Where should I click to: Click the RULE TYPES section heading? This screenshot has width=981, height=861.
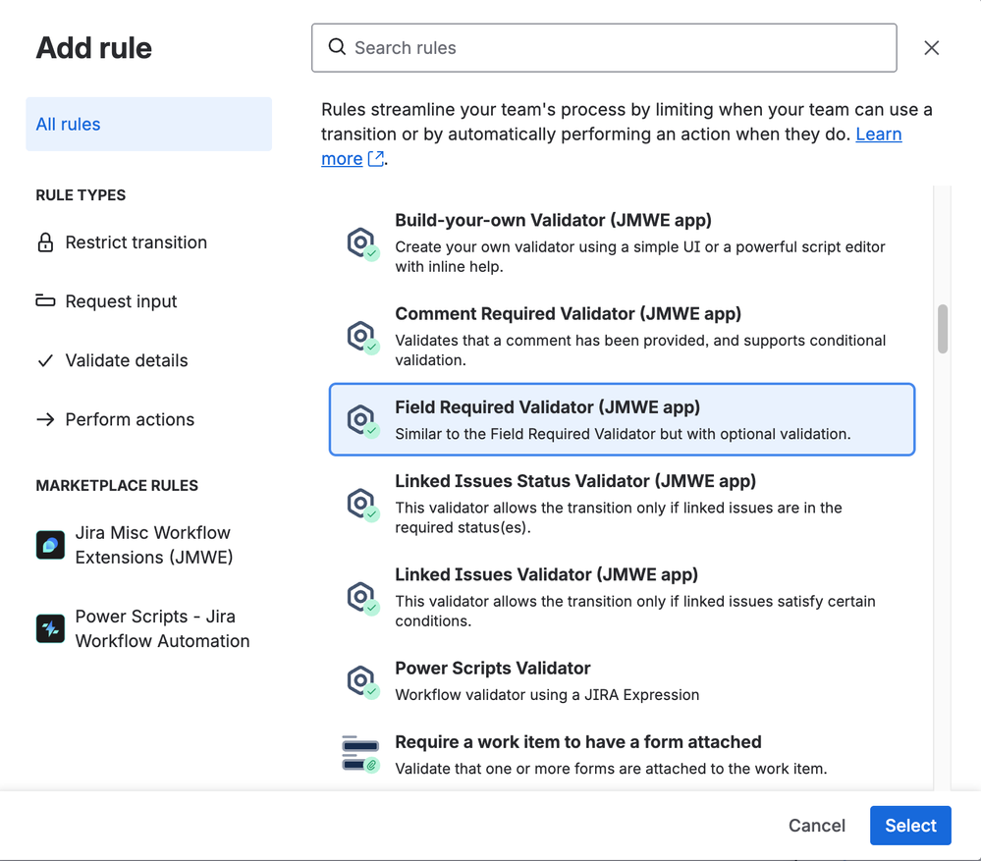pos(81,195)
